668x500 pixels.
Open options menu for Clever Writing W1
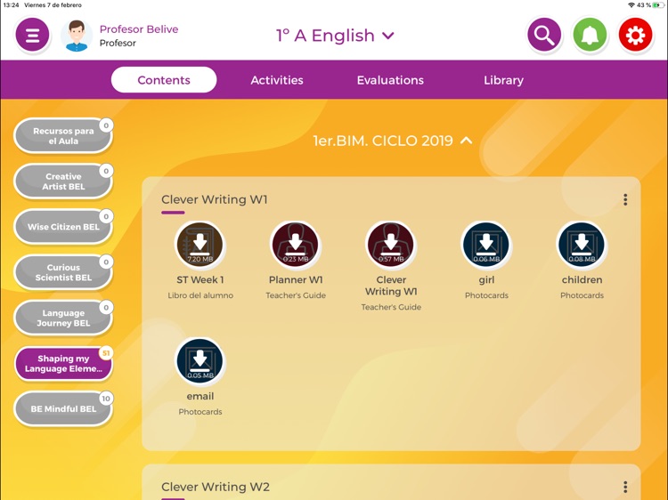pos(625,199)
